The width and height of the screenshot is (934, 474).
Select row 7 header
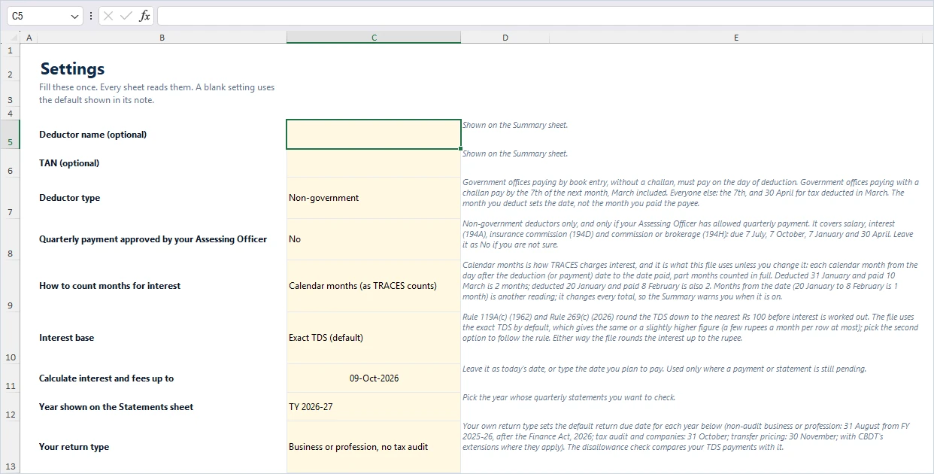click(x=11, y=198)
